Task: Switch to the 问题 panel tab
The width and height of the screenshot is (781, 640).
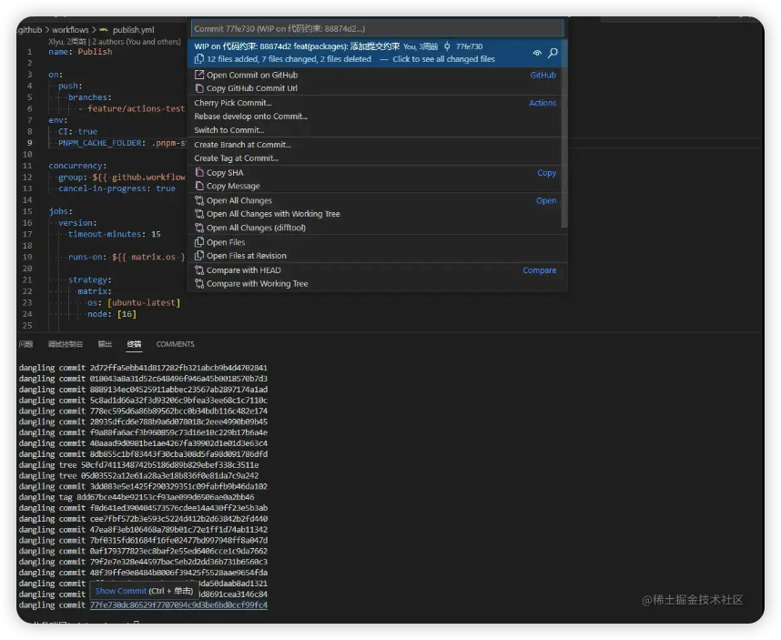Action: 25,344
